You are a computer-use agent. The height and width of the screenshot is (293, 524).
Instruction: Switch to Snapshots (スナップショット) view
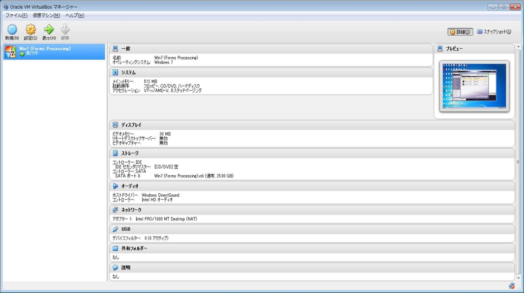(x=494, y=32)
